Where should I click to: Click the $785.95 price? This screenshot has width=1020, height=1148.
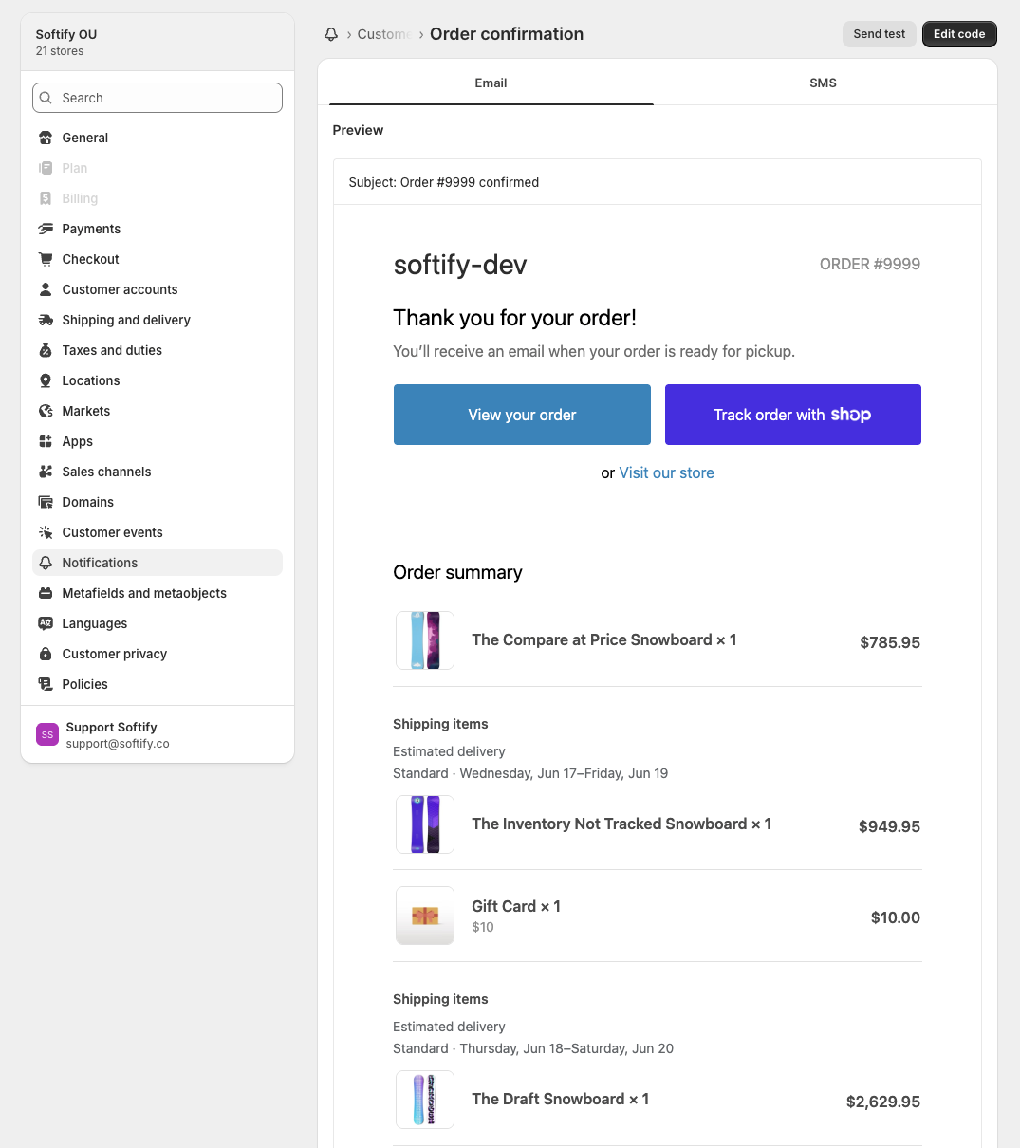coord(890,642)
